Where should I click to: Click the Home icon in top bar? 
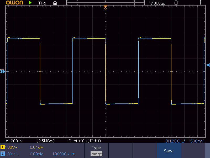pos(55,3)
